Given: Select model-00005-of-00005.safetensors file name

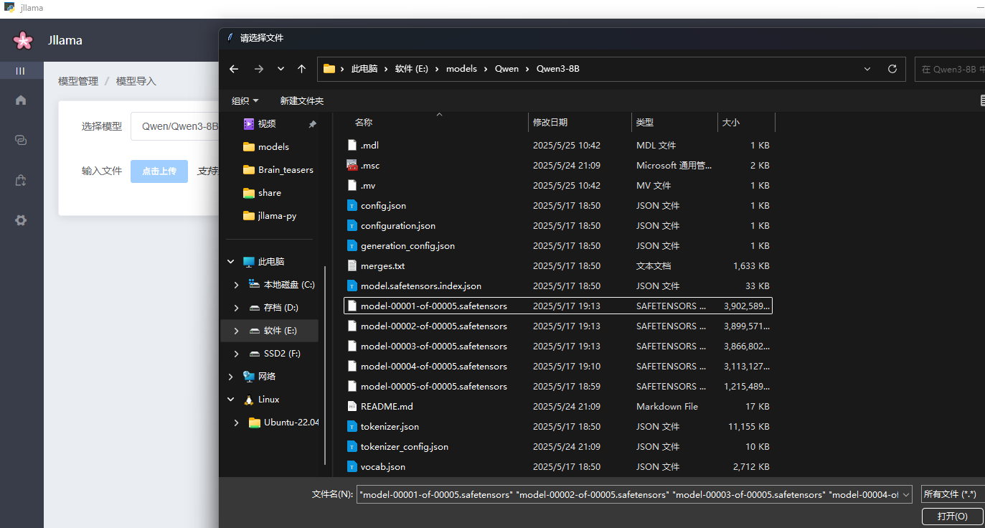Looking at the screenshot, I should (434, 386).
